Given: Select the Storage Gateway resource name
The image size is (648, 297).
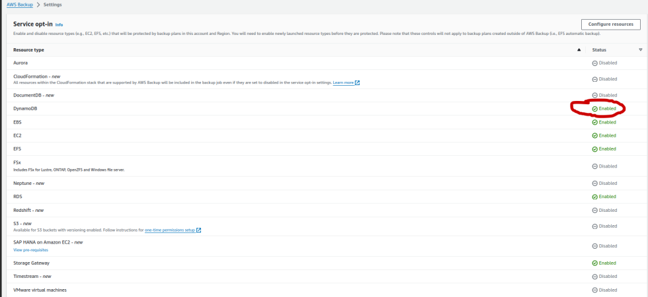Looking at the screenshot, I should click(x=32, y=263).
